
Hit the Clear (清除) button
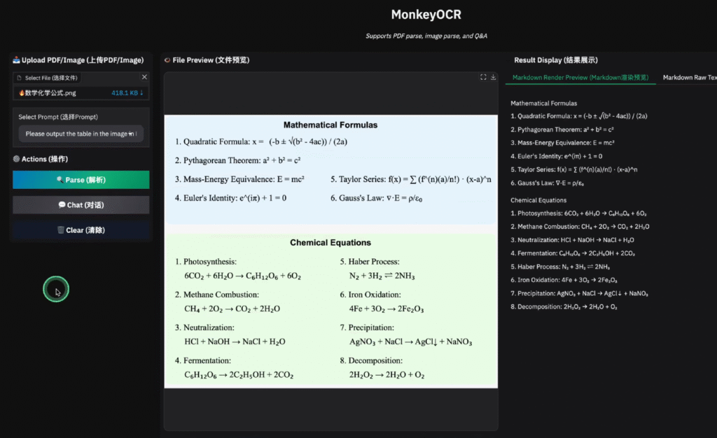click(x=81, y=230)
